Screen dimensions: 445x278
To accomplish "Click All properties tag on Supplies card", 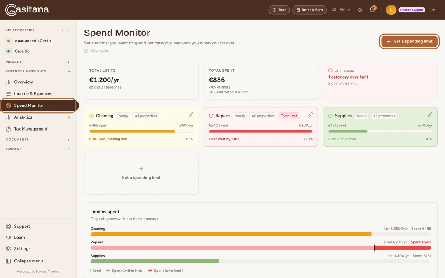I will pos(384,116).
